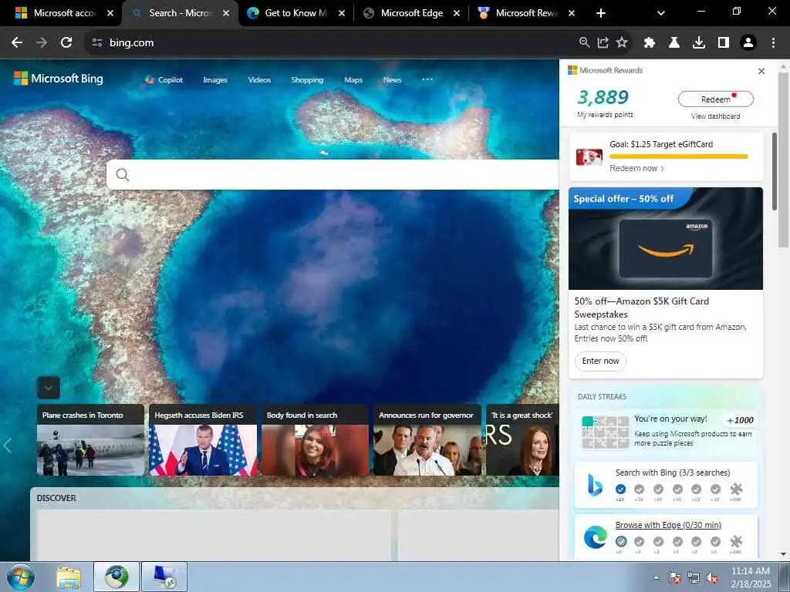Viewport: 790px width, 592px height.
Task: Open Videos in Bing navigation
Action: (x=259, y=79)
